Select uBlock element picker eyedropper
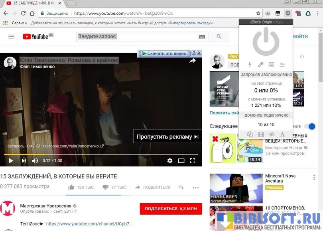This screenshot has width=323, height=231. [x=261, y=65]
